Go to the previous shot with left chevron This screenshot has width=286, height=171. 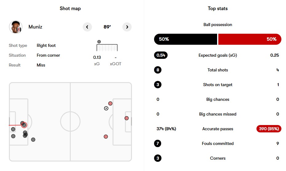(87, 27)
